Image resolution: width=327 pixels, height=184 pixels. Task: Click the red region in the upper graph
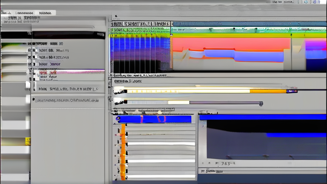pos(231,44)
